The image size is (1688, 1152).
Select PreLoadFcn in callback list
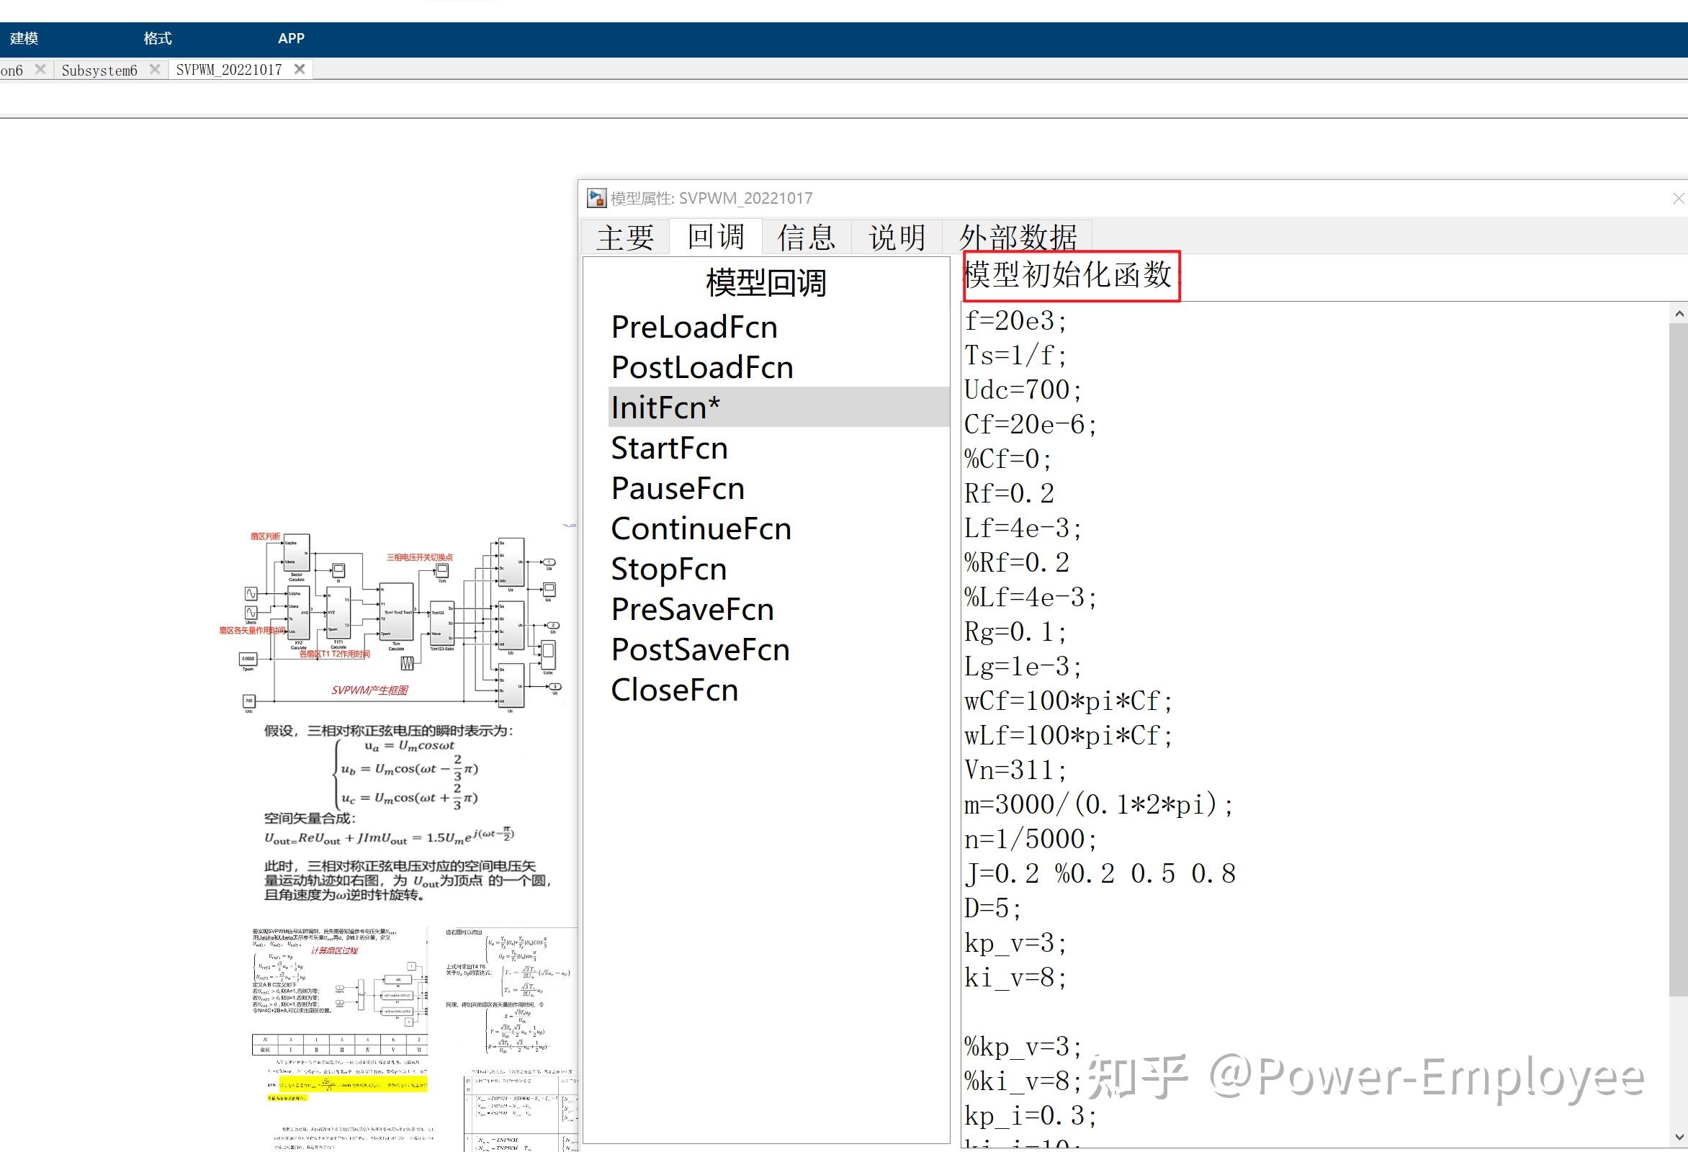click(x=693, y=327)
